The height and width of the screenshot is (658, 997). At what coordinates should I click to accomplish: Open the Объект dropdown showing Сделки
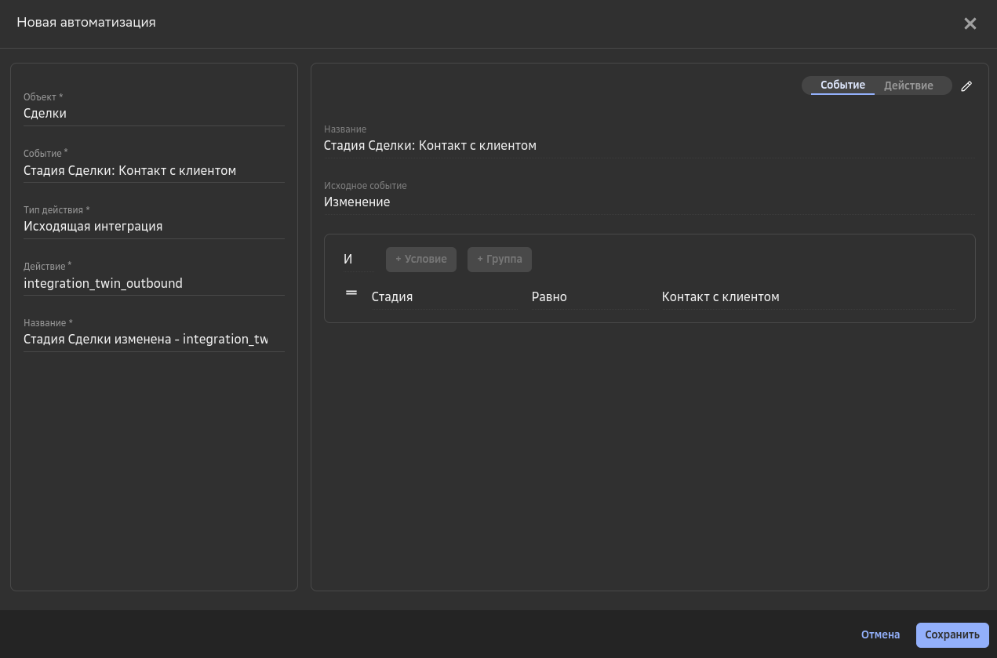tap(154, 114)
